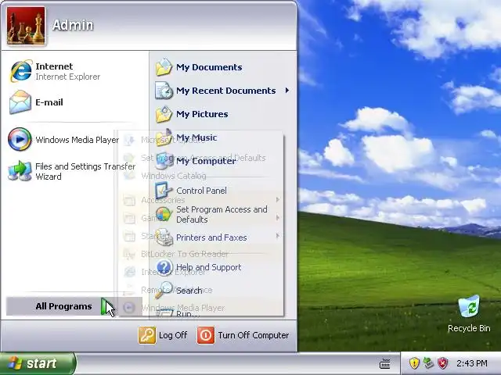Open My Recent Documents entry
501x375 pixels.
tap(223, 91)
